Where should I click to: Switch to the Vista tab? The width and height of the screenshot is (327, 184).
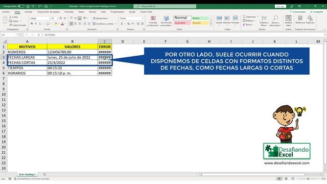[103, 12]
